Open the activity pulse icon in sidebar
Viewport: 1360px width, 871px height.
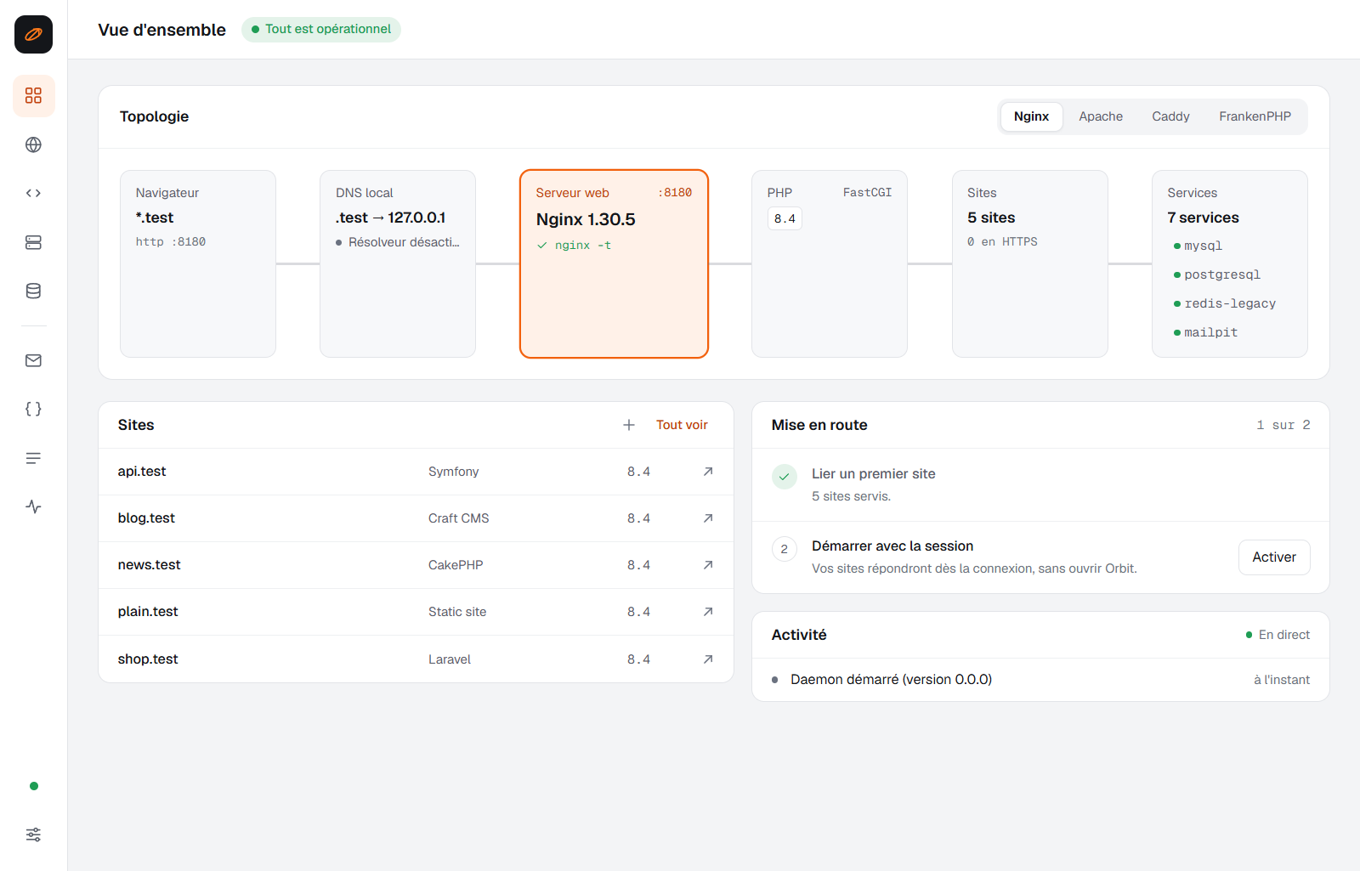(33, 506)
